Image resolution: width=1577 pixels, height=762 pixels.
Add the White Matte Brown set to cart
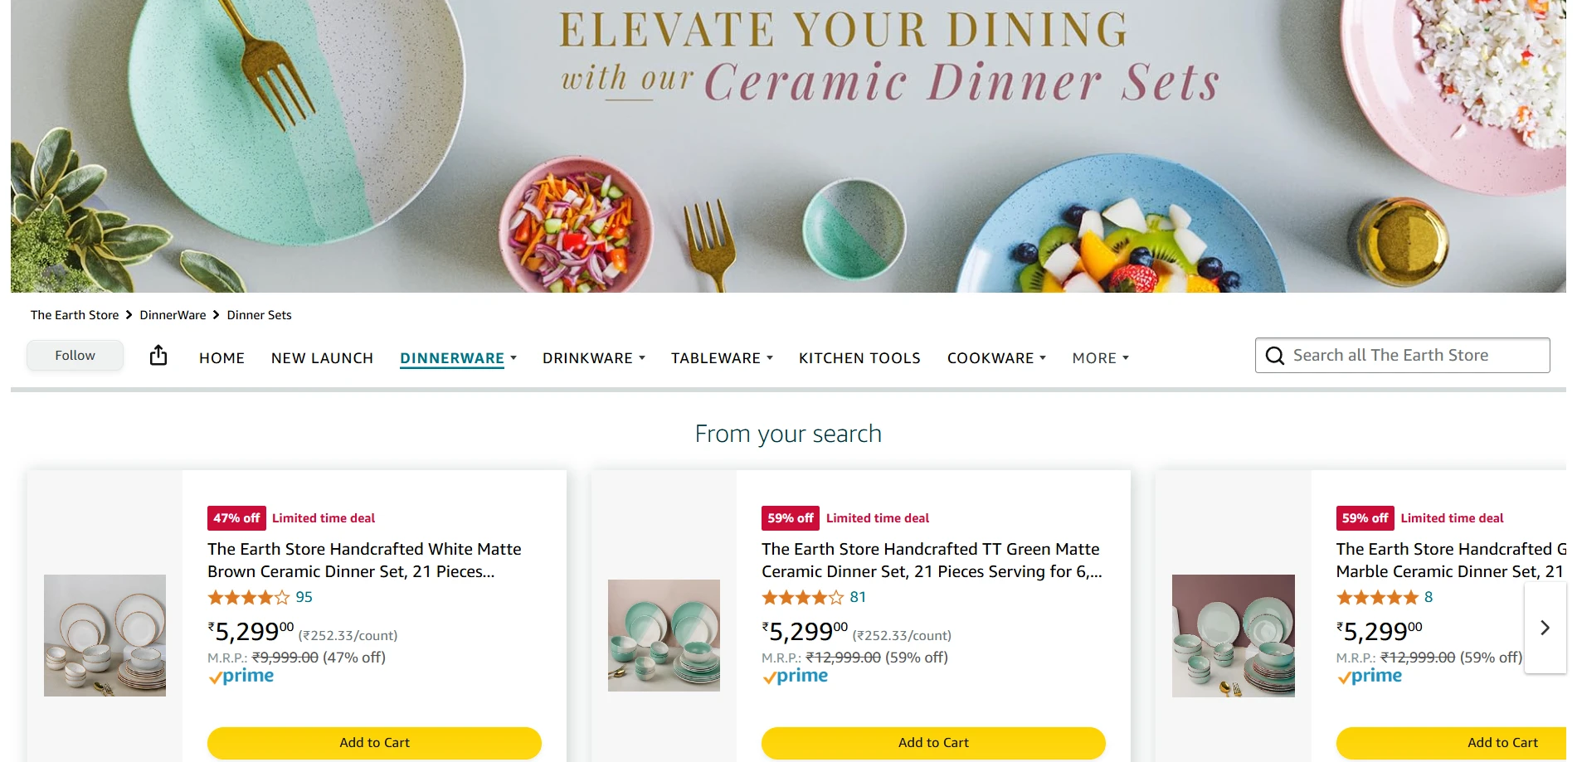tap(373, 743)
